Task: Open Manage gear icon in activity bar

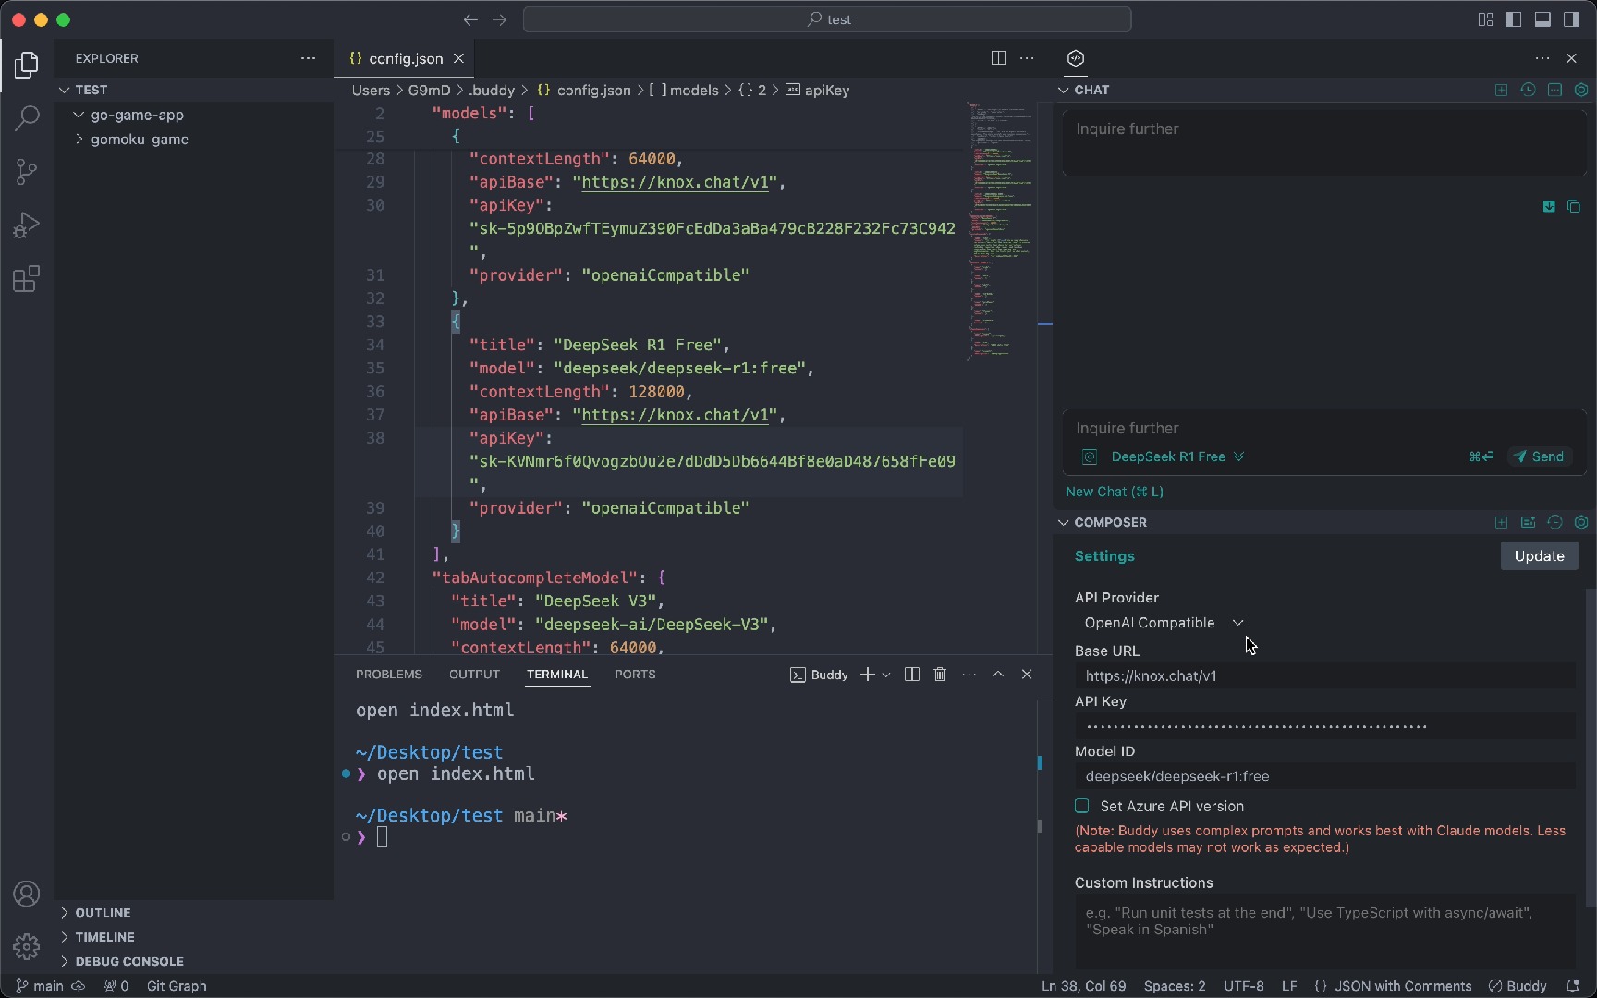Action: click(x=27, y=946)
